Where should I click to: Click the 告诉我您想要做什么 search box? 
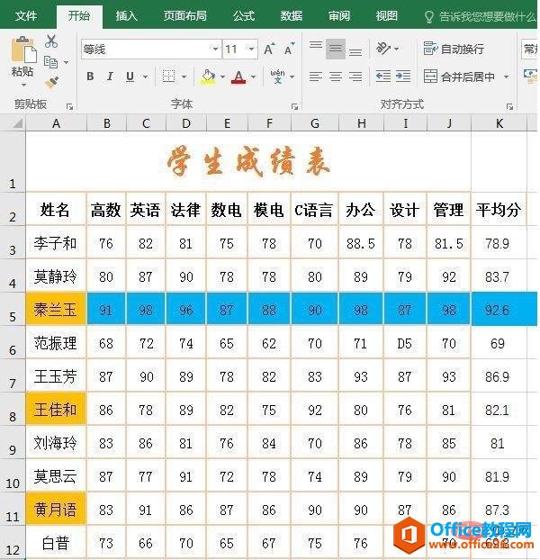(x=481, y=16)
